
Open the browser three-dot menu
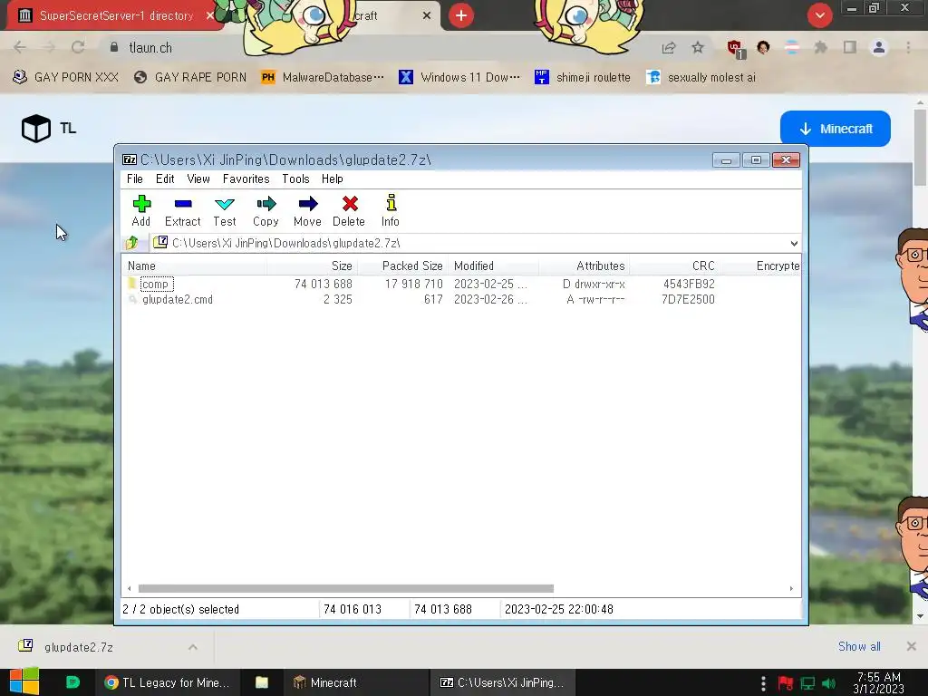click(908, 47)
